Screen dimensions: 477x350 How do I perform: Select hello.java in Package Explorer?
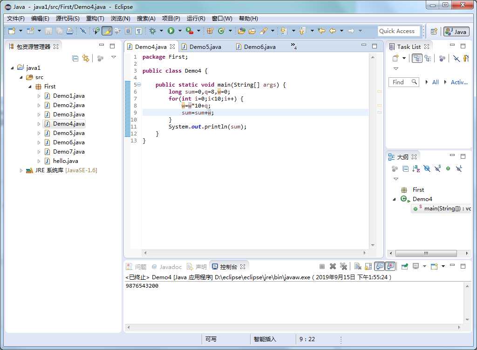[x=65, y=161]
